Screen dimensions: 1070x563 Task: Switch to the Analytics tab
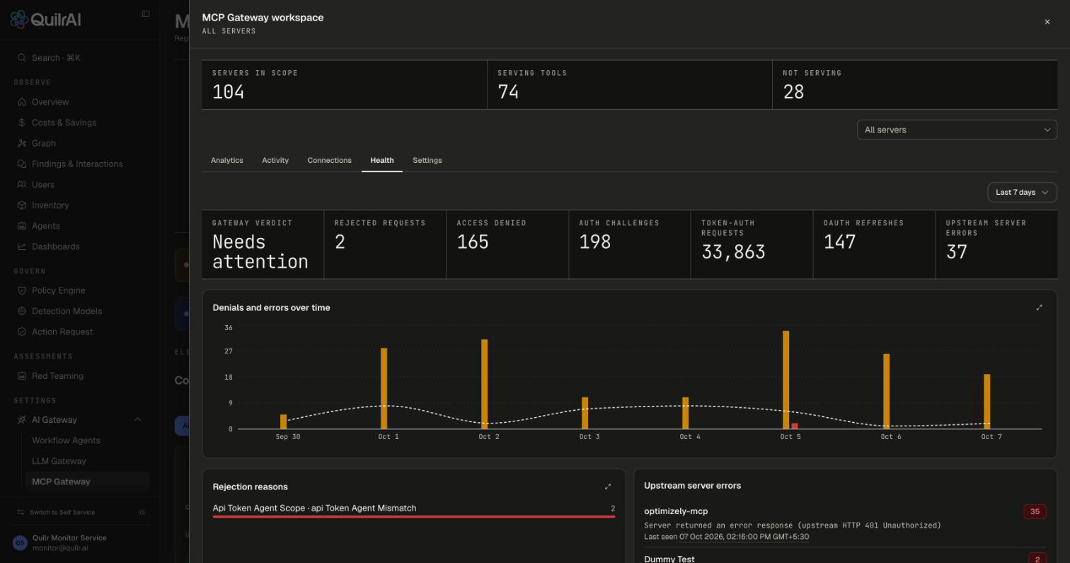[x=227, y=160]
